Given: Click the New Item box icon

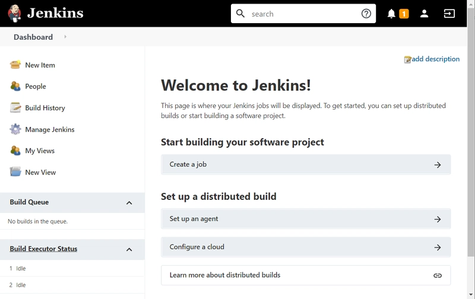Looking at the screenshot, I should pyautogui.click(x=15, y=65).
